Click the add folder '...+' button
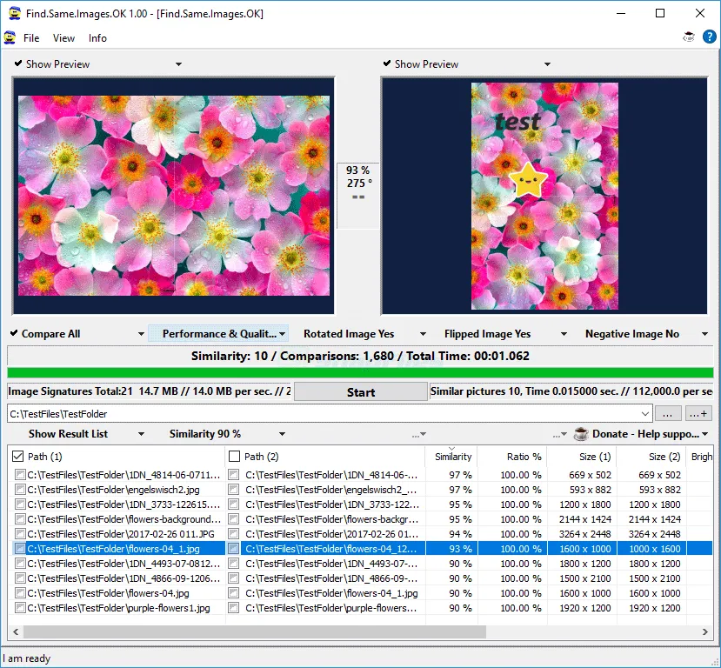This screenshot has height=668, width=721. (x=698, y=413)
